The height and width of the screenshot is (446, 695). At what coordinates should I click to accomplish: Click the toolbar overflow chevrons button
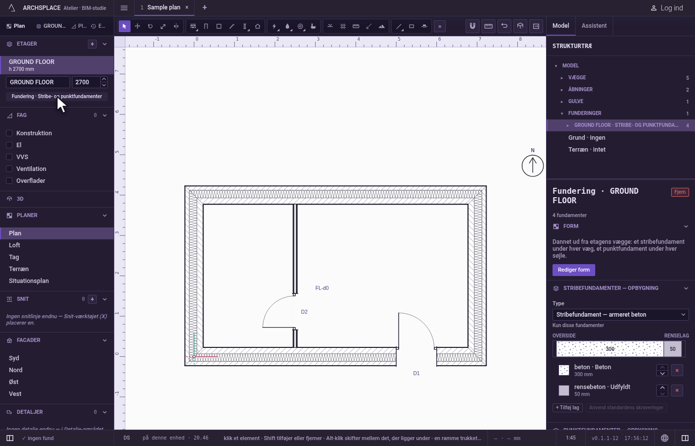pos(440,26)
